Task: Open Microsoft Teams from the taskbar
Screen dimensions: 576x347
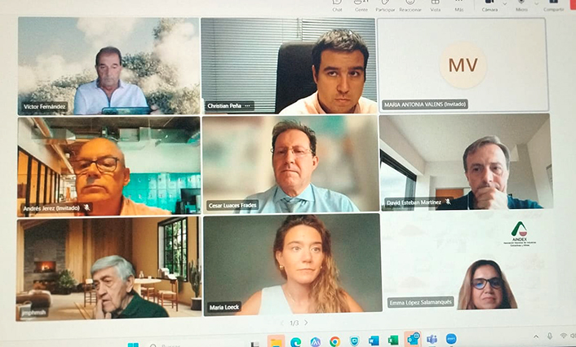Action: [x=432, y=339]
